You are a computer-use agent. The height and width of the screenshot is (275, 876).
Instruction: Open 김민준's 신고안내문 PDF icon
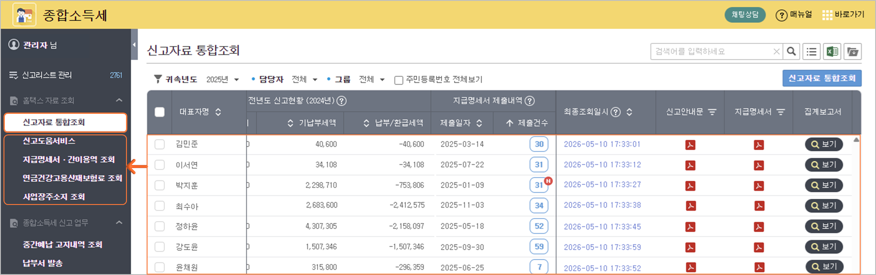pyautogui.click(x=690, y=145)
